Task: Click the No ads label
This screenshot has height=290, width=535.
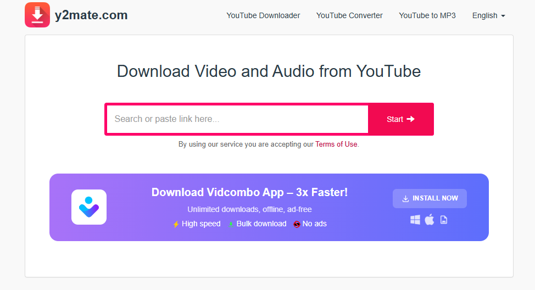Action: 315,224
